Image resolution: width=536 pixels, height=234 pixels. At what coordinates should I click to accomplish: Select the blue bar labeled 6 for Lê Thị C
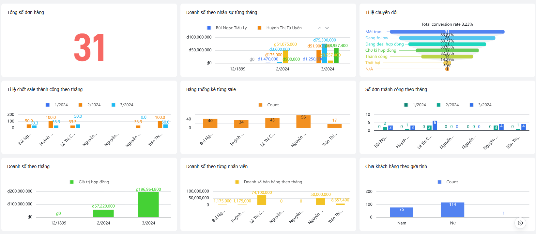click(x=435, y=125)
